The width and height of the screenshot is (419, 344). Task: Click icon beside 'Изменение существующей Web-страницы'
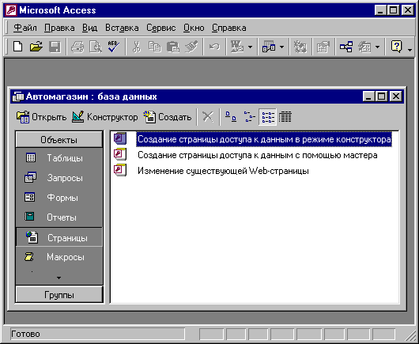[120, 170]
